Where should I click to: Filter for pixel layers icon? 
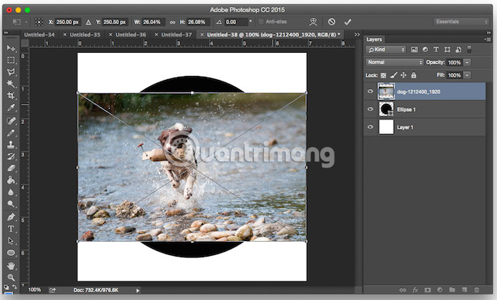pos(414,50)
